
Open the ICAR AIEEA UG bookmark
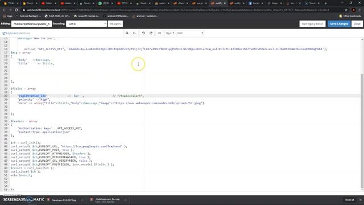(57, 16)
